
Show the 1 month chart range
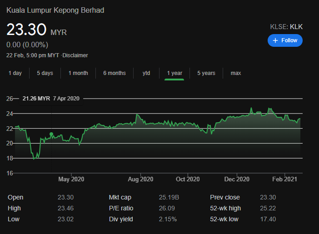78,73
